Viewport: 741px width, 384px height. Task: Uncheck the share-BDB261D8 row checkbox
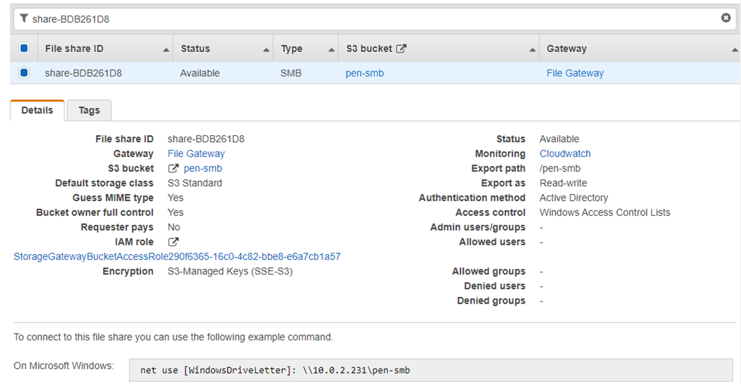coord(23,72)
